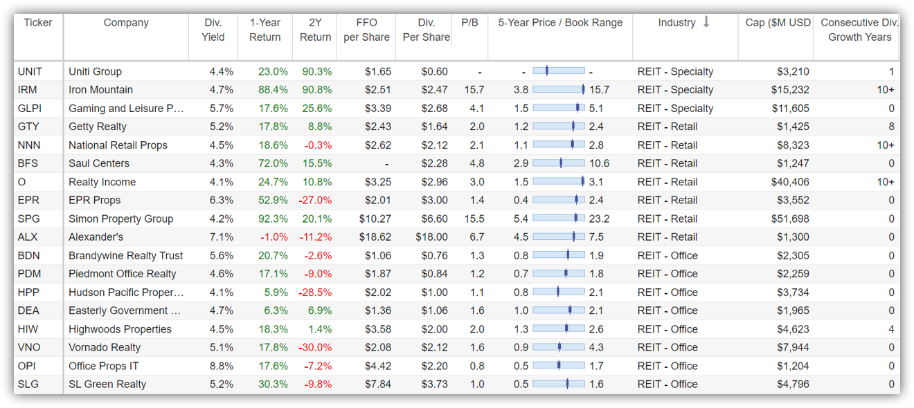Sort by the Company column header
Screen dimensions: 914x408
126,22
